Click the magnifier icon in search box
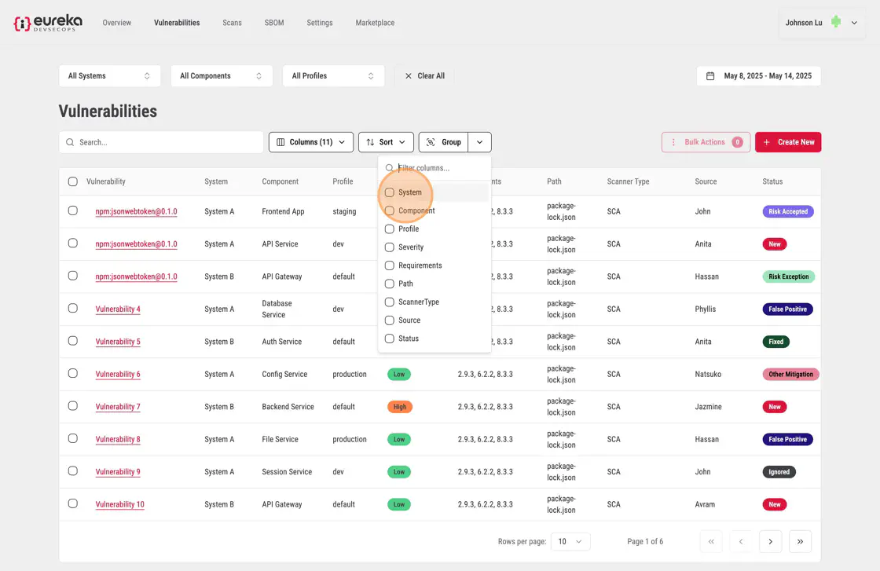 click(70, 142)
